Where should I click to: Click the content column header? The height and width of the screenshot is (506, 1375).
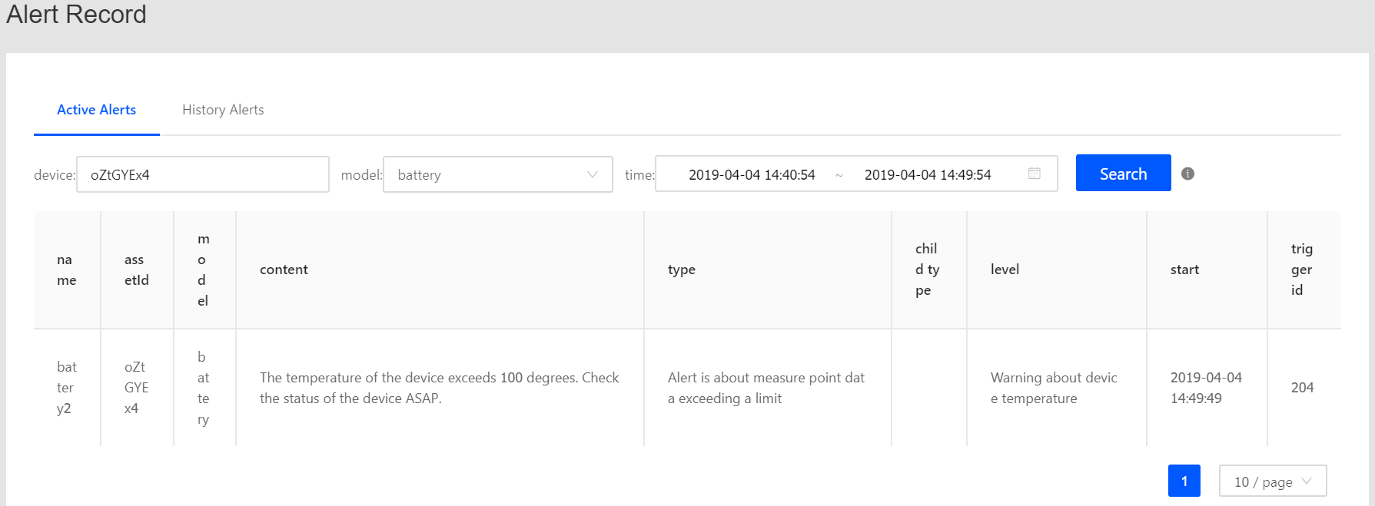tap(284, 270)
